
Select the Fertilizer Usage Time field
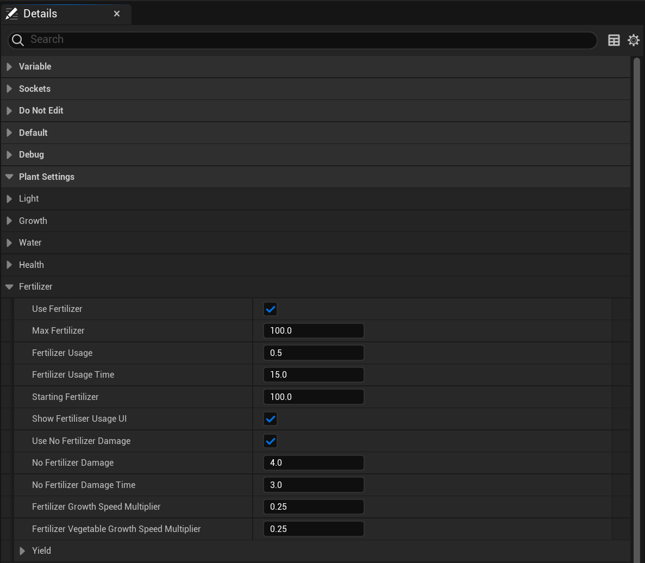point(313,375)
